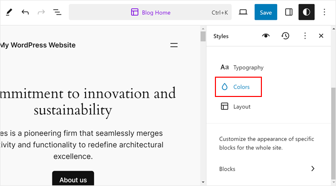336x186 pixels.
Task: Open the Blocks customization item
Action: tap(267, 169)
